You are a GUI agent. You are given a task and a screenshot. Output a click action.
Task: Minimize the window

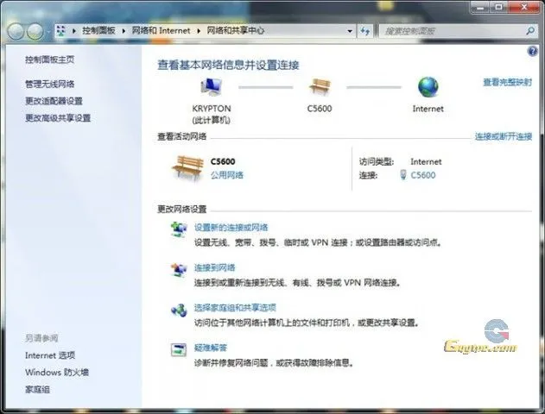coord(480,7)
